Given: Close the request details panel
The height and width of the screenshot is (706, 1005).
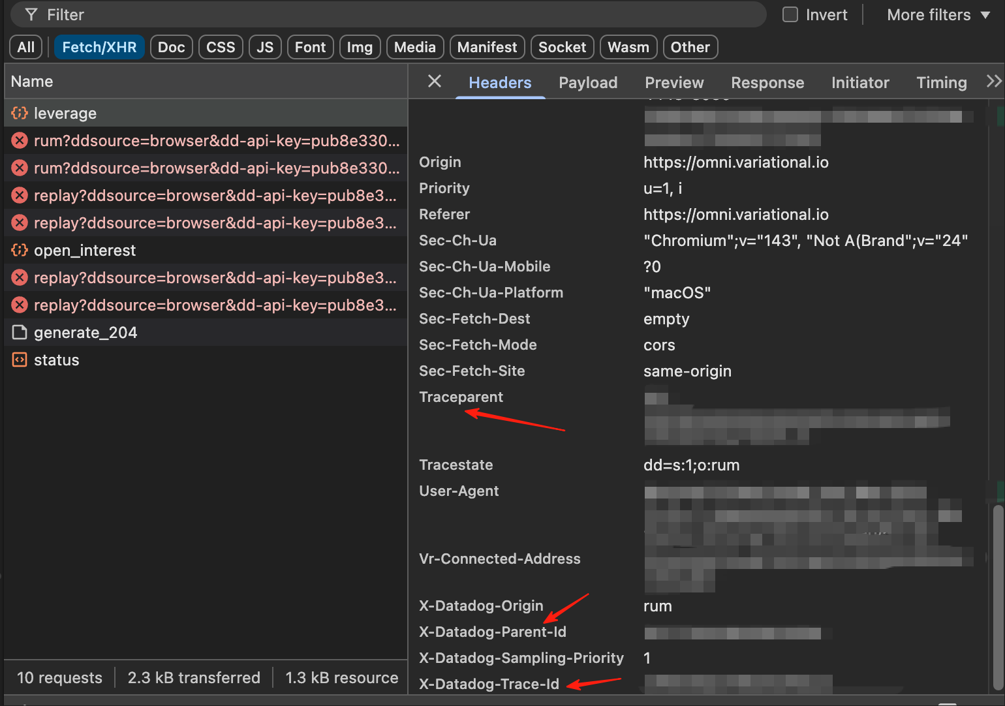Looking at the screenshot, I should tap(435, 81).
